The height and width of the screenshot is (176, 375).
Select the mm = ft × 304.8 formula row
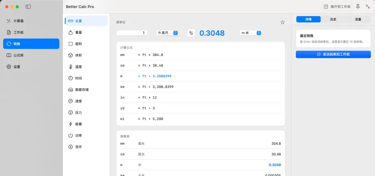(x=201, y=55)
